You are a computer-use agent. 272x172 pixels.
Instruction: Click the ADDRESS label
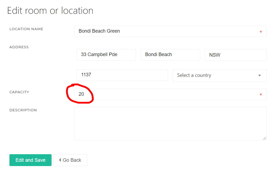tap(19, 47)
